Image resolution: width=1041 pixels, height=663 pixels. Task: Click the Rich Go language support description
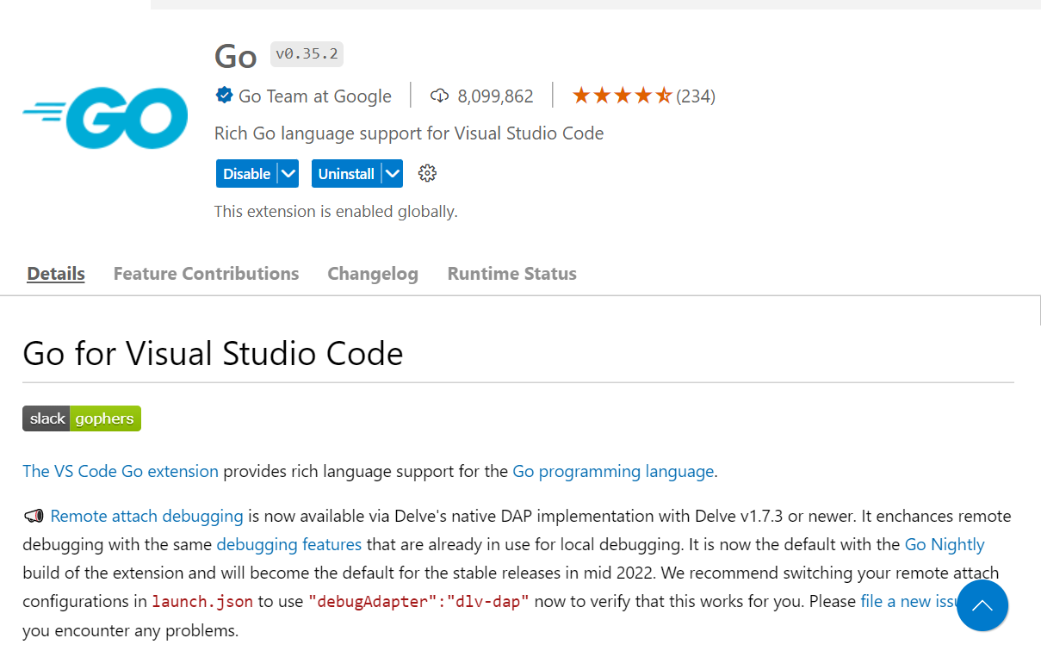409,133
